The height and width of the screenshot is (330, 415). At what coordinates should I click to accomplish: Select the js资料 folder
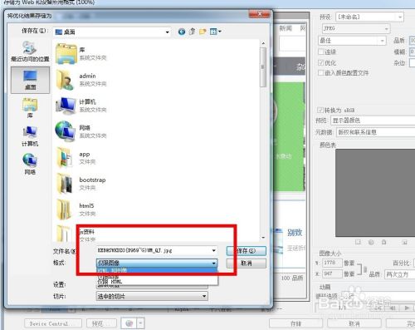(76, 234)
